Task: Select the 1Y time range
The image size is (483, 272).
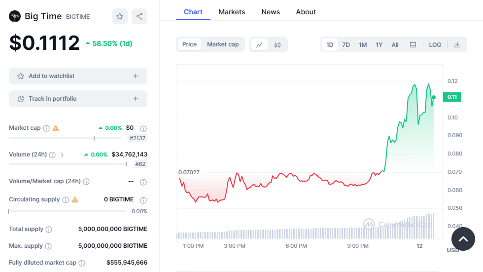Action: point(379,44)
